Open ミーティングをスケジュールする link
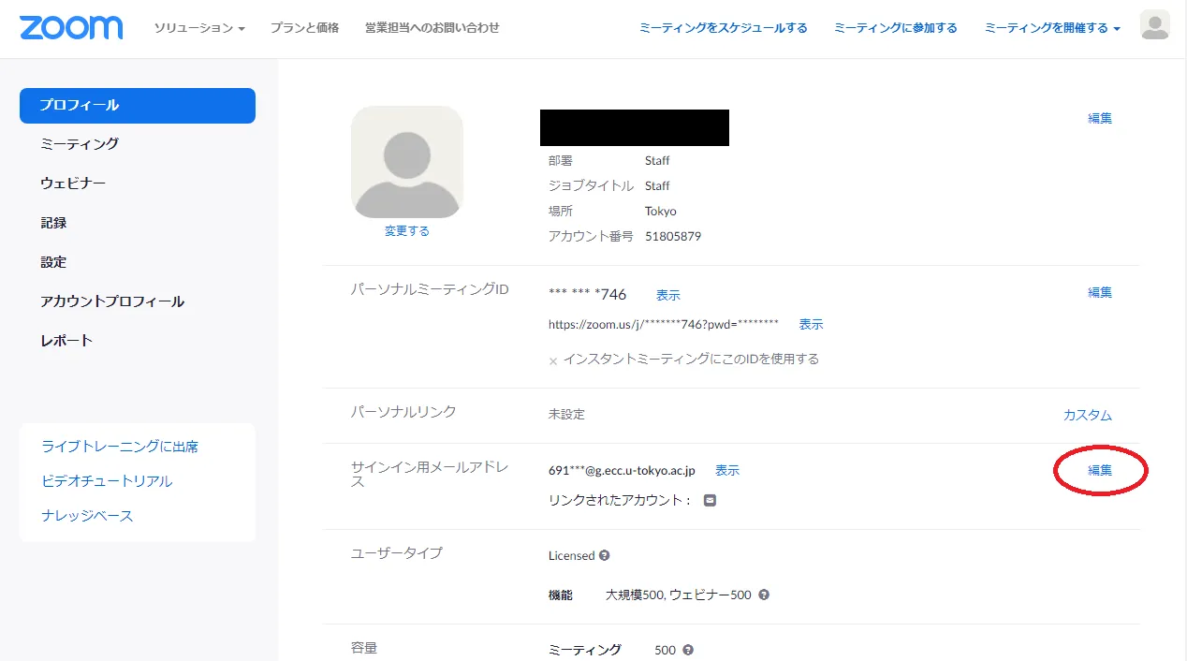The width and height of the screenshot is (1187, 661). pos(723,28)
